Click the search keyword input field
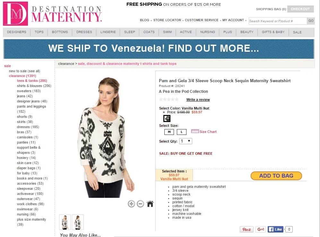320x237 pixels. pyautogui.click(x=278, y=21)
